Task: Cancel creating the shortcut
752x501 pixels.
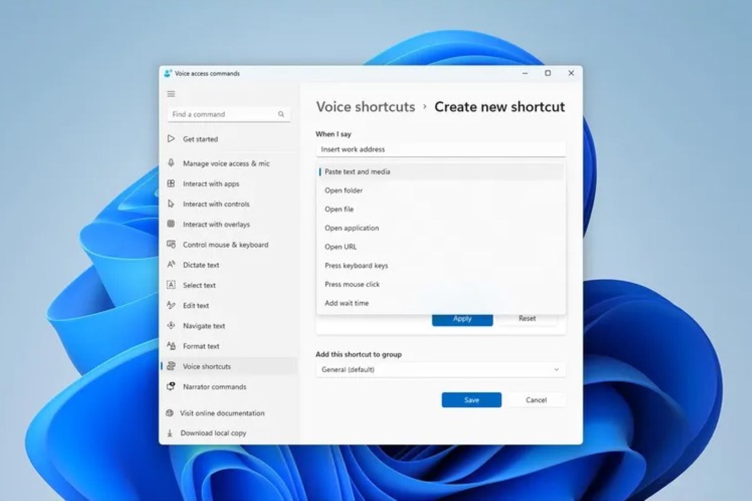Action: [x=536, y=400]
